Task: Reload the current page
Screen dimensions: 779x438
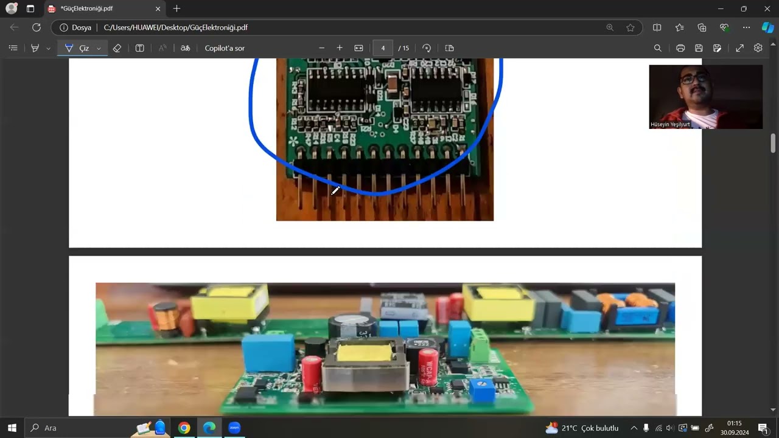Action: point(37,27)
